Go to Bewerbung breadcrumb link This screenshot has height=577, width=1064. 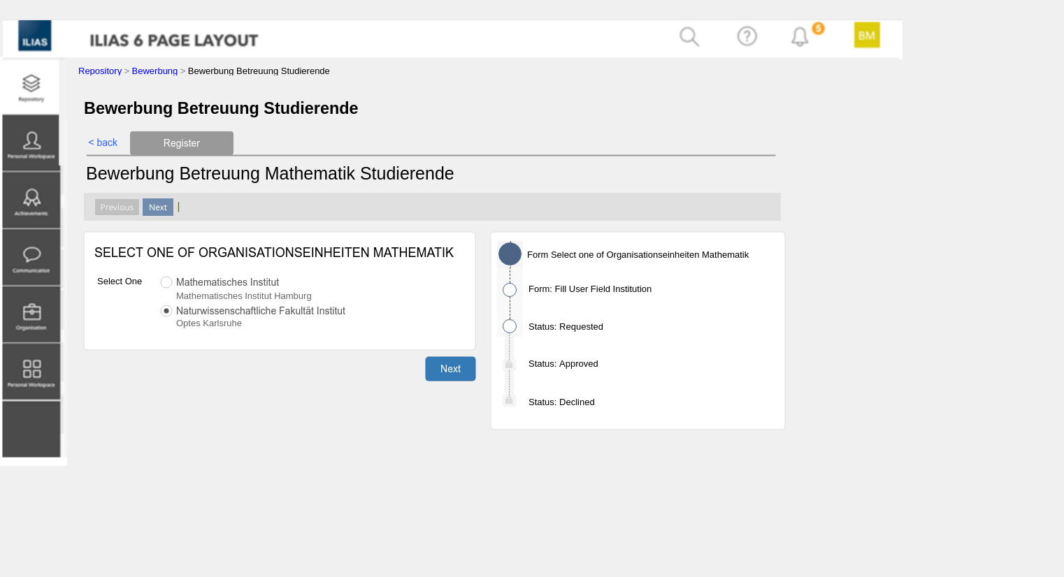click(154, 71)
